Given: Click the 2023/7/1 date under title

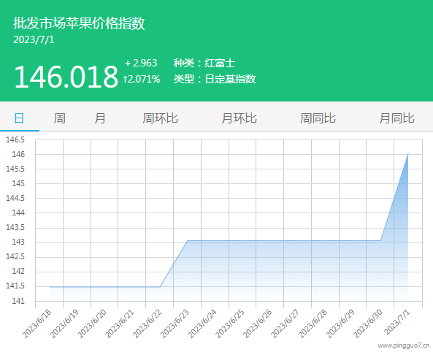Looking at the screenshot, I should tap(34, 39).
